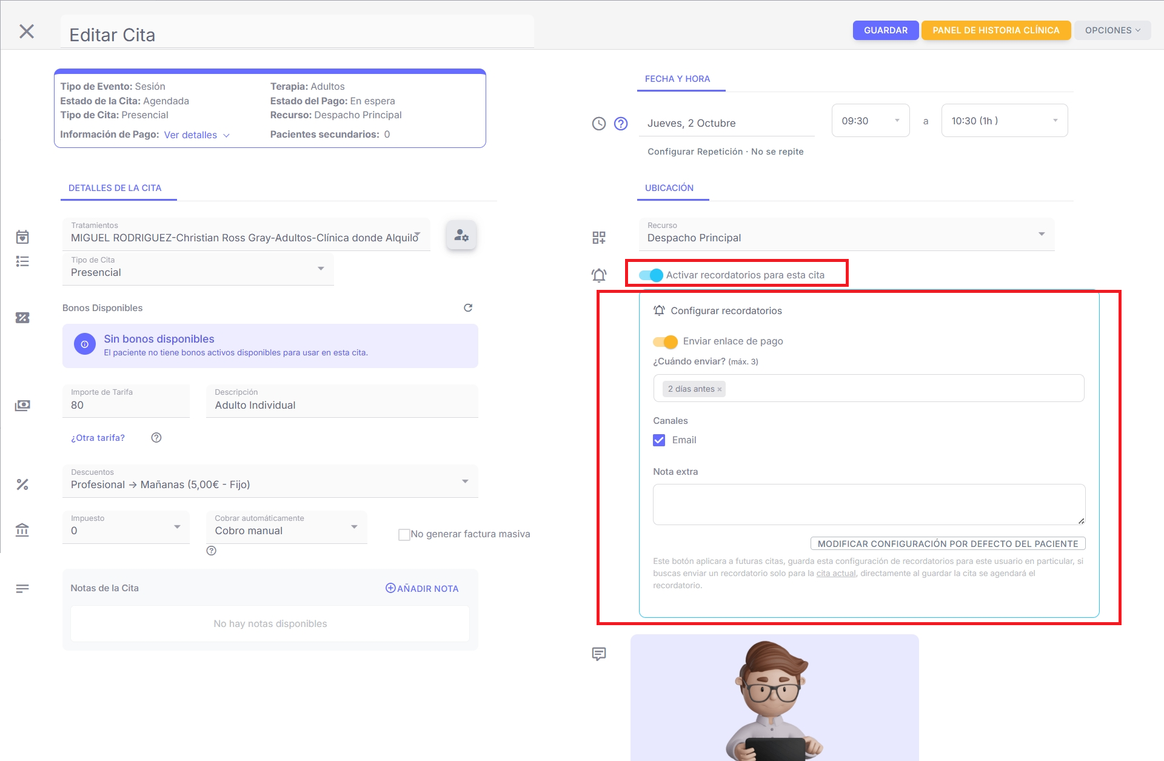This screenshot has height=761, width=1164.
Task: Expand the Recurso Despacho Principal dropdown
Action: pyautogui.click(x=846, y=234)
